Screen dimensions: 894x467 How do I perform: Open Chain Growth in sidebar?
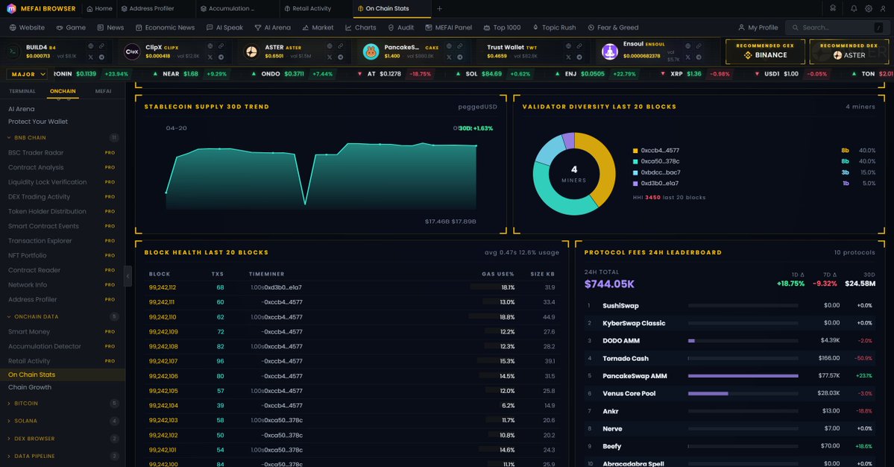coord(30,387)
